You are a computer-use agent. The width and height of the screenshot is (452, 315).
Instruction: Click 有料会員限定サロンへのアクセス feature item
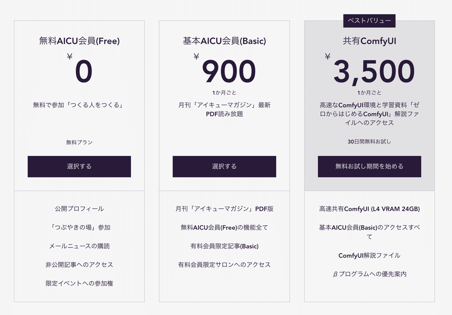pyautogui.click(x=224, y=265)
